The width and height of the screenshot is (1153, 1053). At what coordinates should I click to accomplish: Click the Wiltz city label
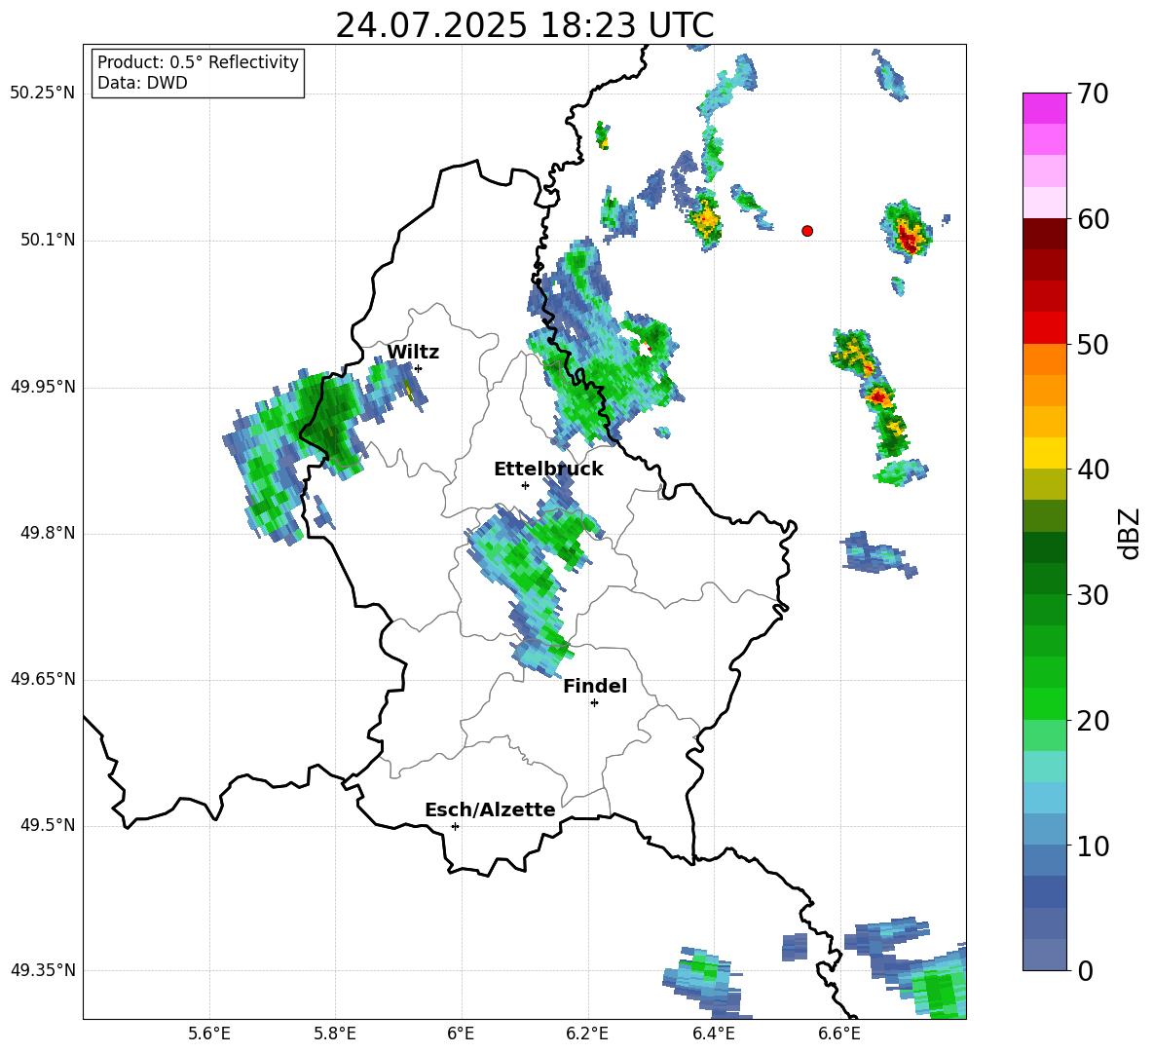click(413, 353)
